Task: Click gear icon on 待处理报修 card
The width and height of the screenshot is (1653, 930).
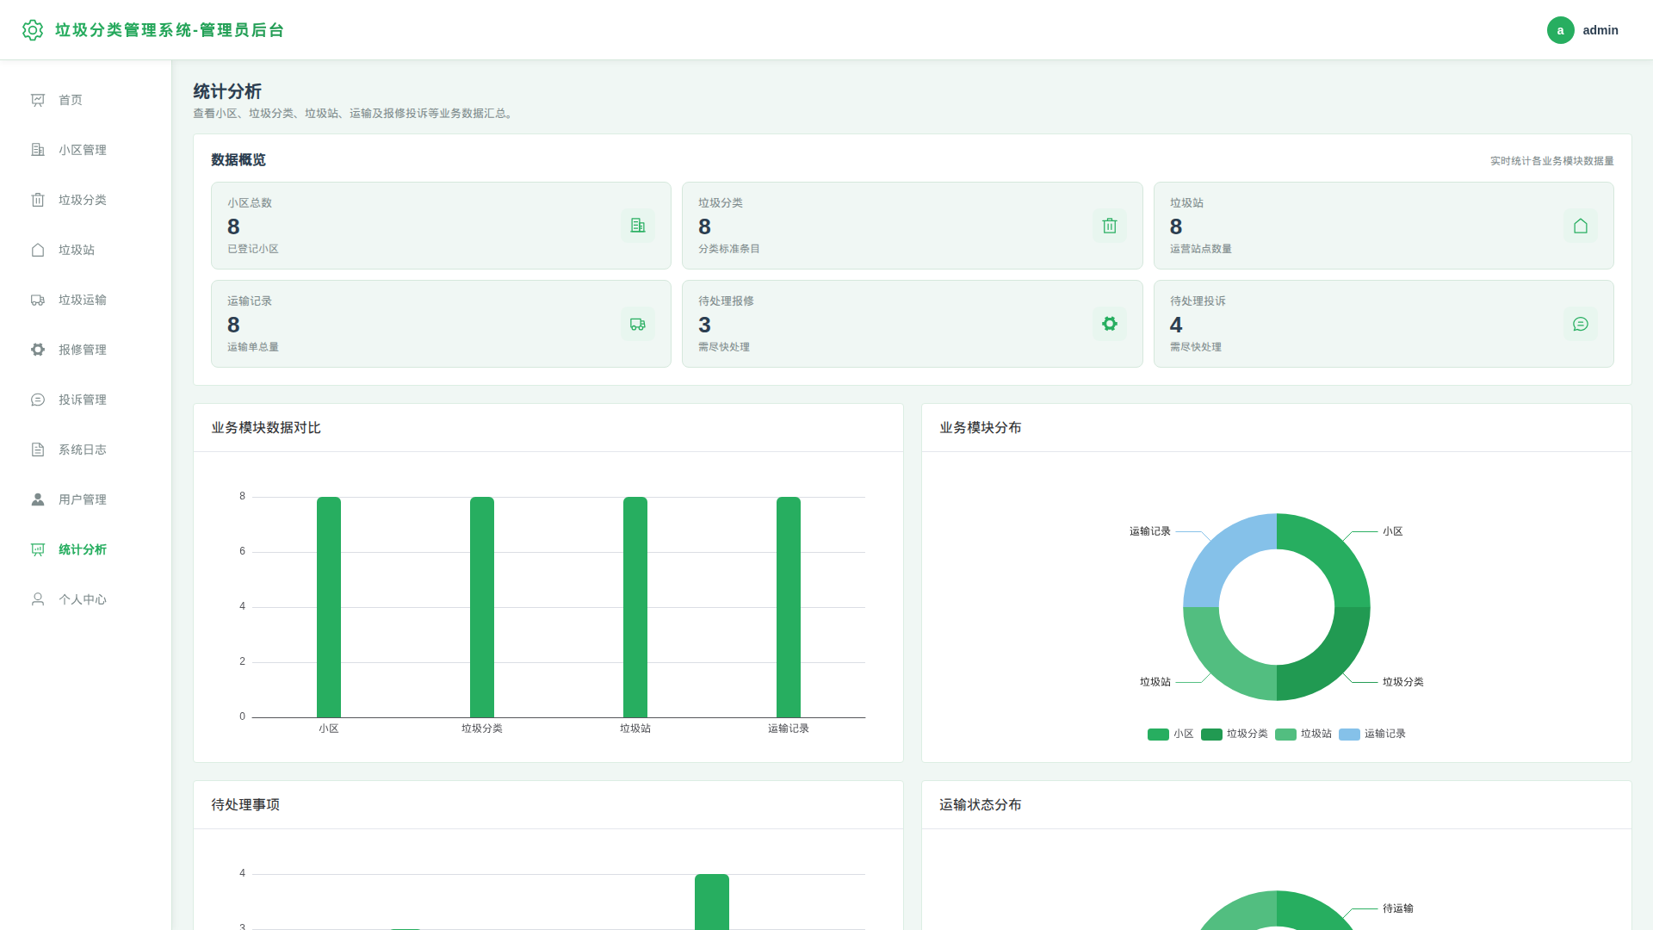Action: pos(1110,324)
